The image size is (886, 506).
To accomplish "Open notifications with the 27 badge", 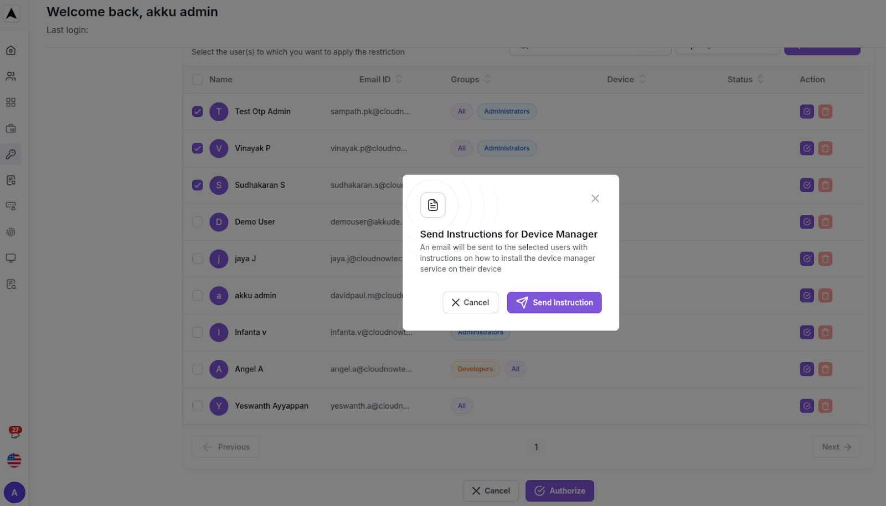I will point(14,433).
